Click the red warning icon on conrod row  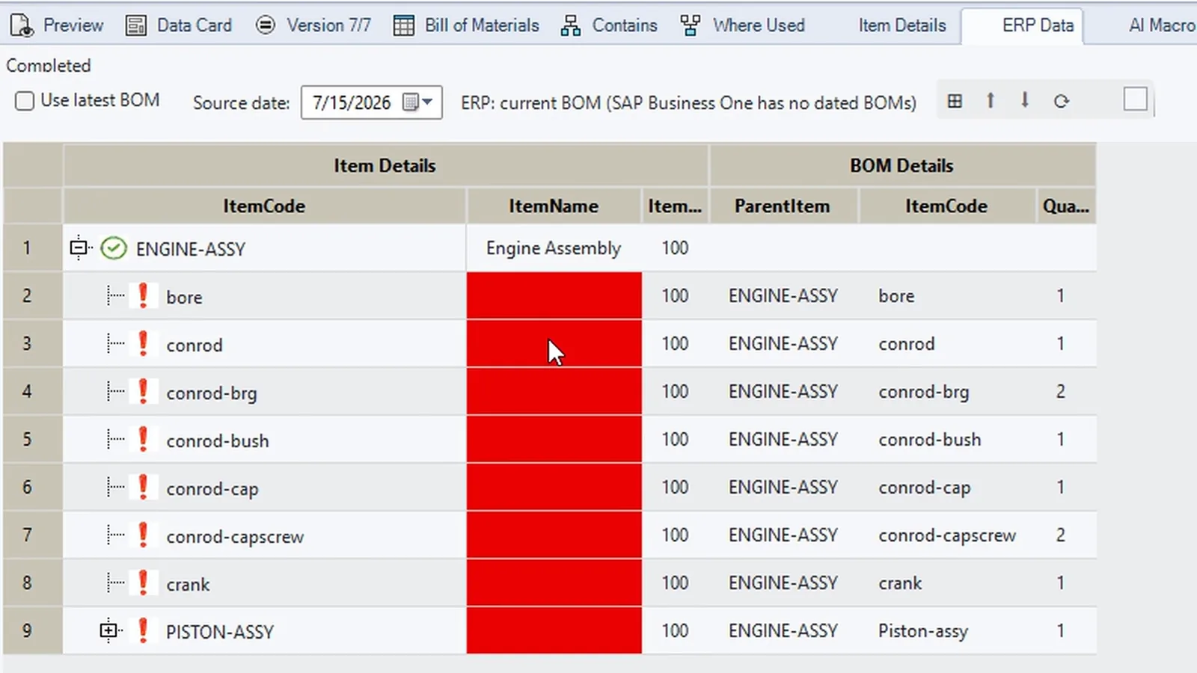coord(143,343)
